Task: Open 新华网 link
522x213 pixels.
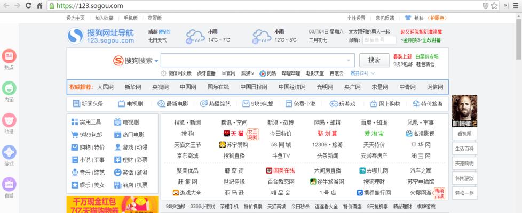Action: (x=133, y=87)
